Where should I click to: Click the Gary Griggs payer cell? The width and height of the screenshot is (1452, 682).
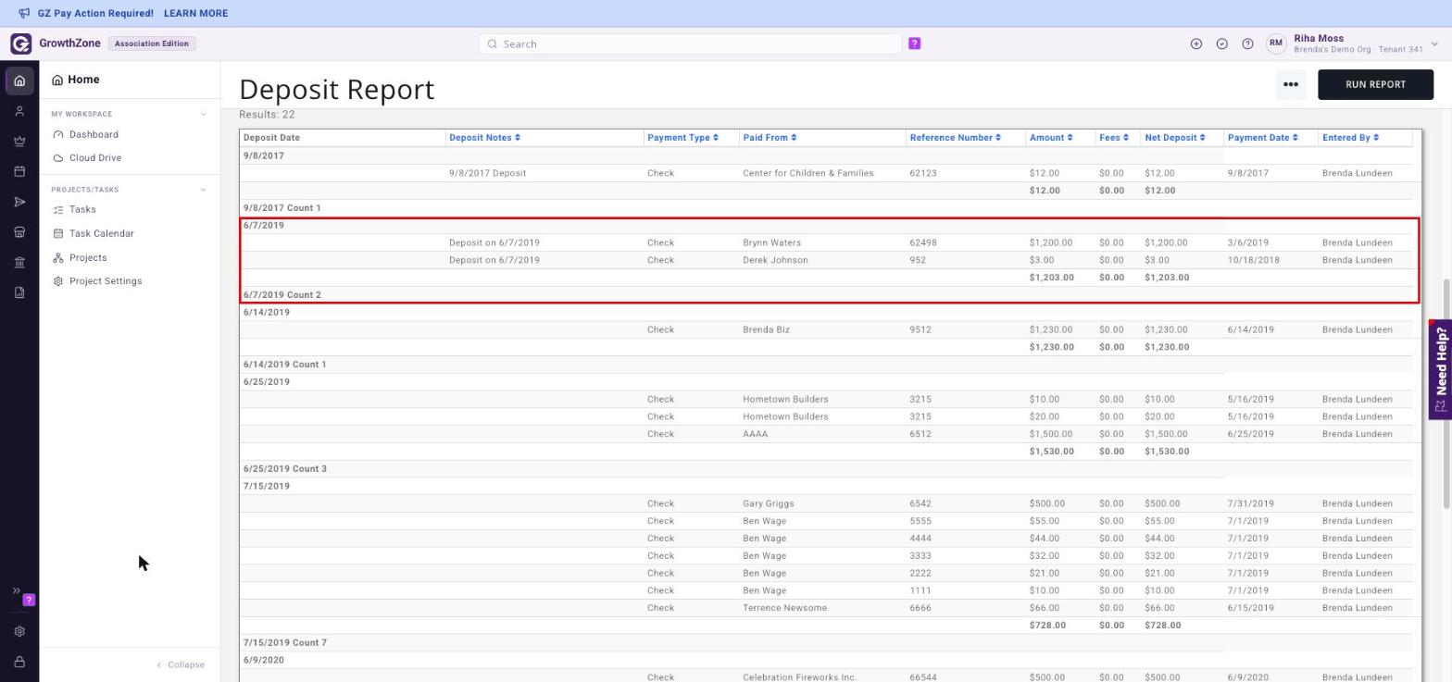point(768,503)
